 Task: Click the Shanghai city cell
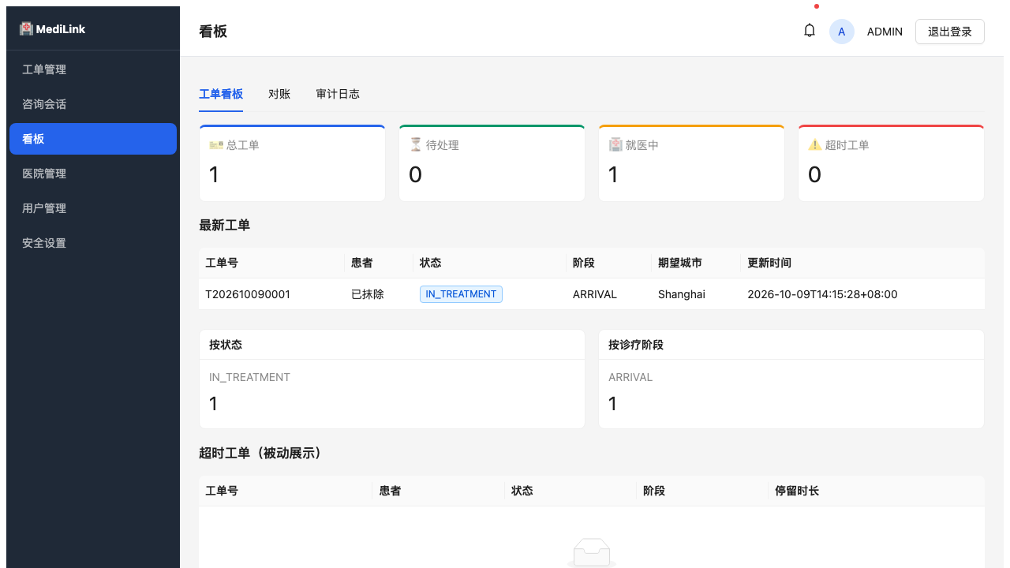682,294
